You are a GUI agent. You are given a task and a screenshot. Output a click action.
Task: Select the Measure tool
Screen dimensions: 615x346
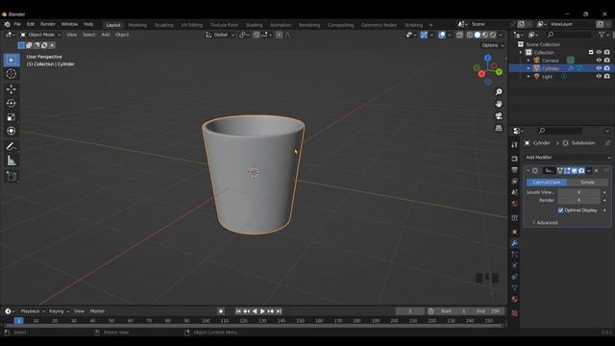12,161
